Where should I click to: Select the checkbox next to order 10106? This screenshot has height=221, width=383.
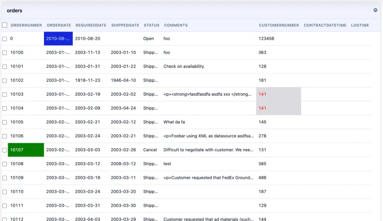[x=5, y=136]
